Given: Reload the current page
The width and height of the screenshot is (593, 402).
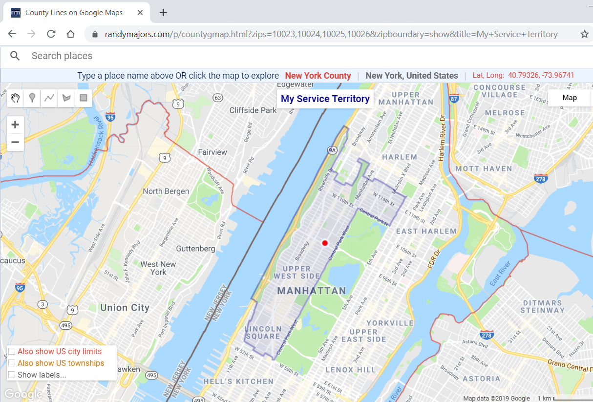Looking at the screenshot, I should pyautogui.click(x=51, y=34).
